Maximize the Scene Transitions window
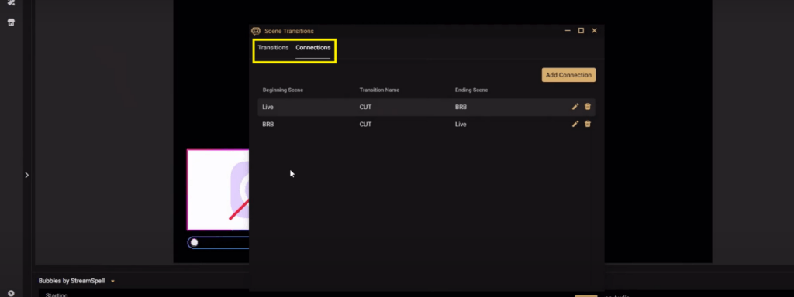 click(581, 31)
